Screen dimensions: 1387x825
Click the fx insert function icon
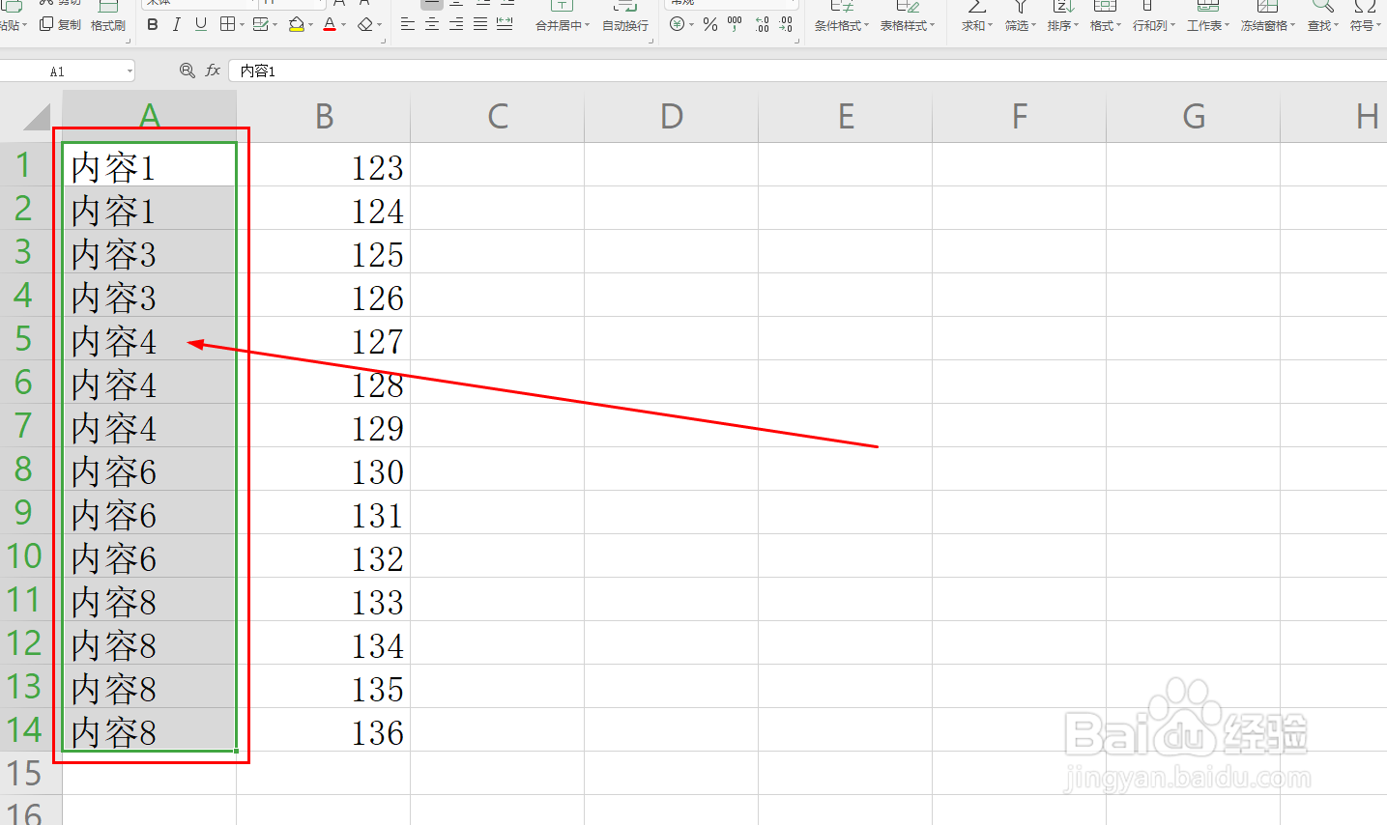tap(213, 71)
